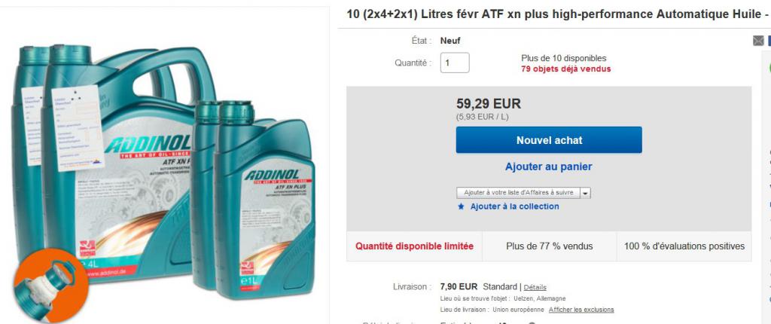Click the Ajouter à la collection link
The image size is (771, 324).
pos(514,206)
